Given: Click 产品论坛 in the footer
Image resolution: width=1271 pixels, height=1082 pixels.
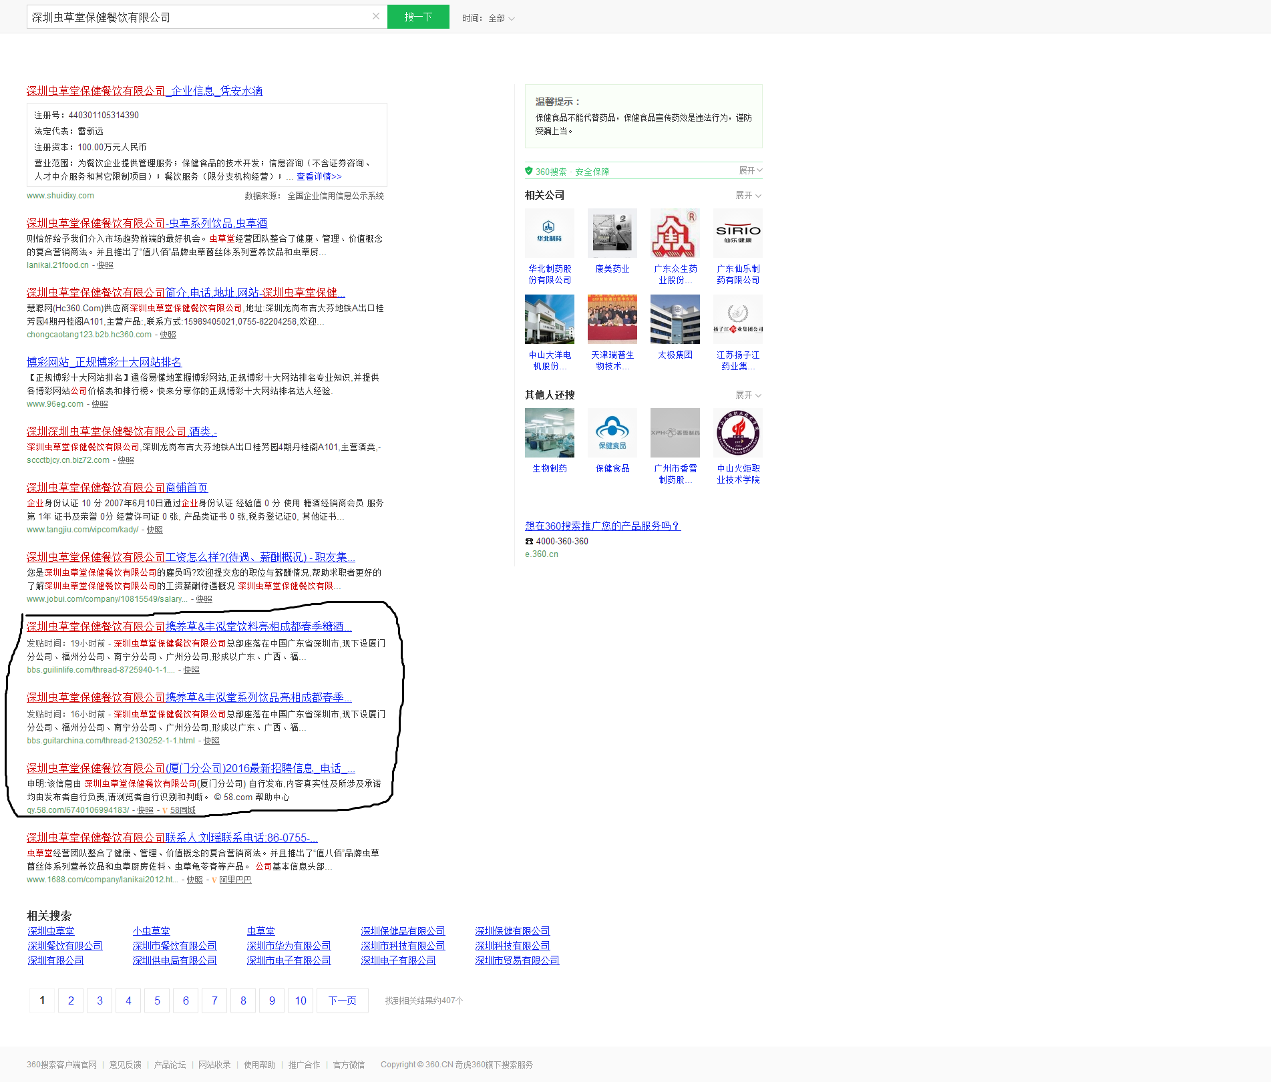Looking at the screenshot, I should pos(170,1065).
